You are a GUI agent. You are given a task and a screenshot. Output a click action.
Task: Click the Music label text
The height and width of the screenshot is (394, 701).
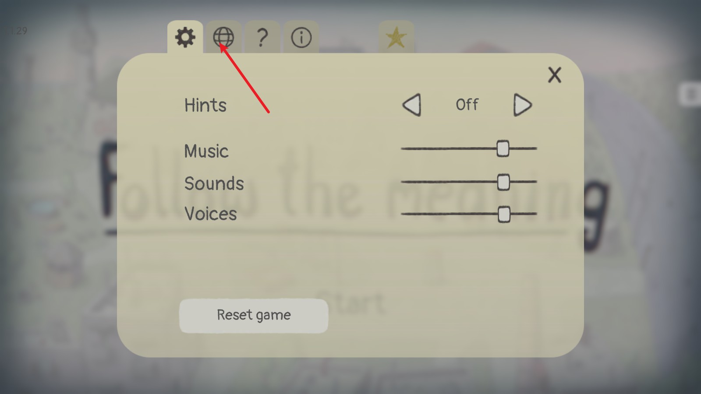[x=206, y=151]
